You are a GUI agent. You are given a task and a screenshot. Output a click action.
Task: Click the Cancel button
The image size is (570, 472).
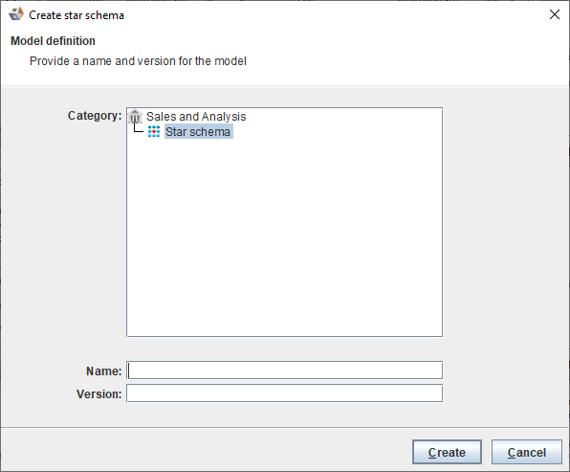(526, 452)
